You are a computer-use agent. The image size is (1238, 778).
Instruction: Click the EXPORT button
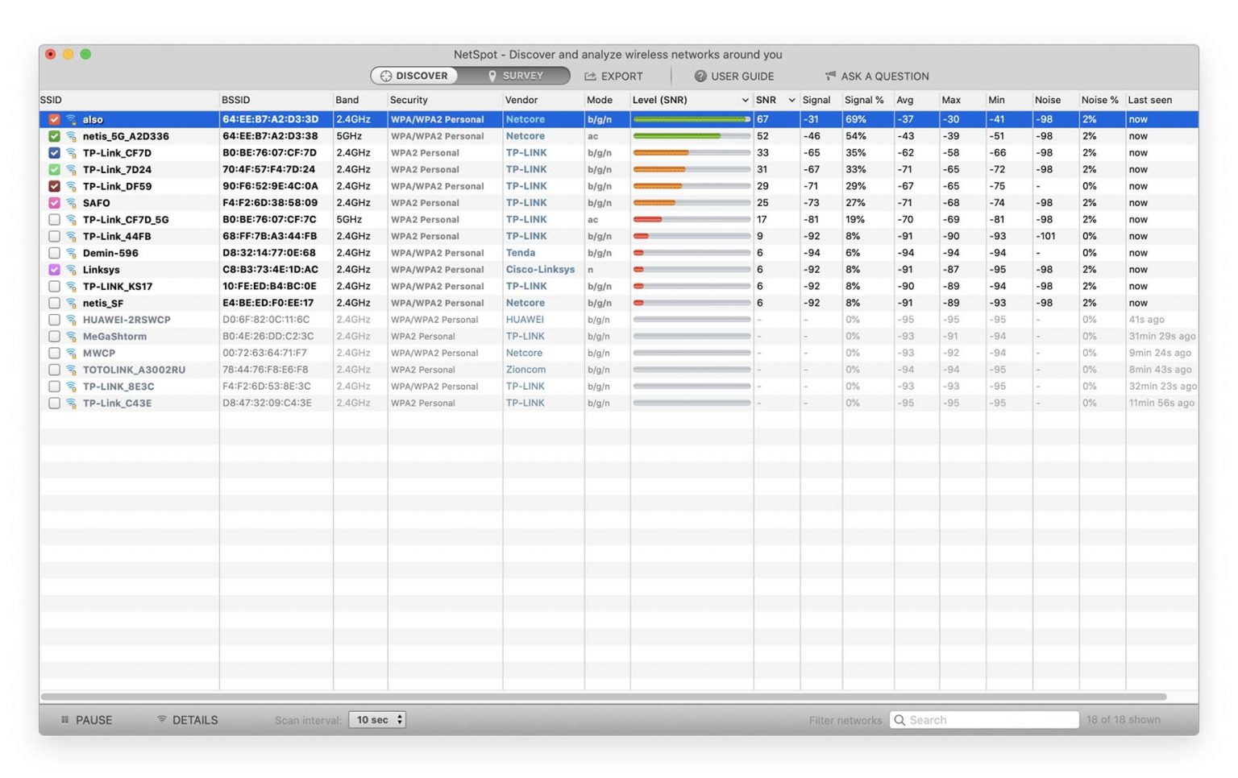[x=616, y=76]
